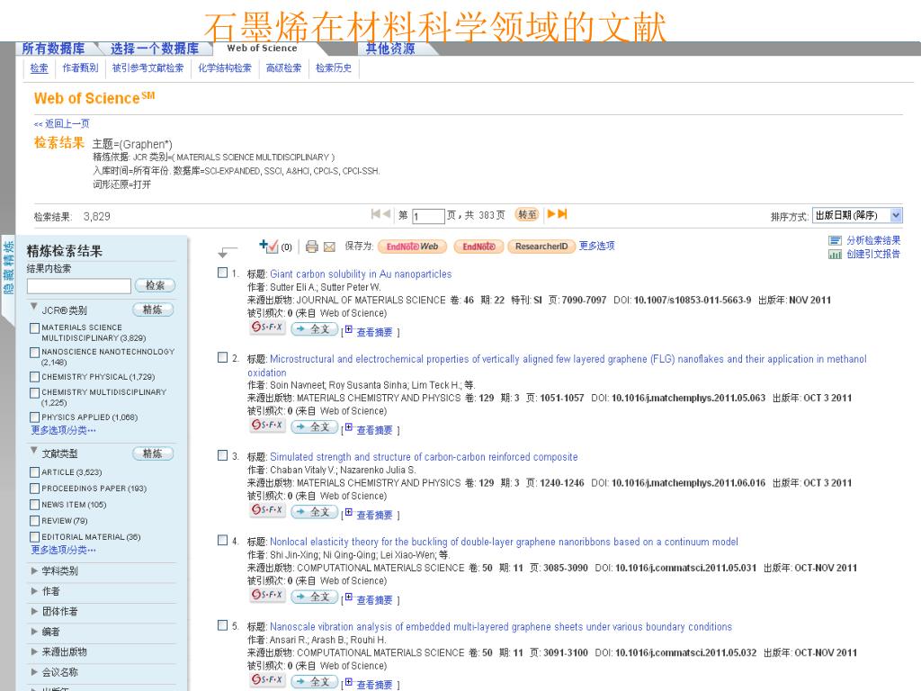Collapse the 文献类型 section

pos(34,451)
